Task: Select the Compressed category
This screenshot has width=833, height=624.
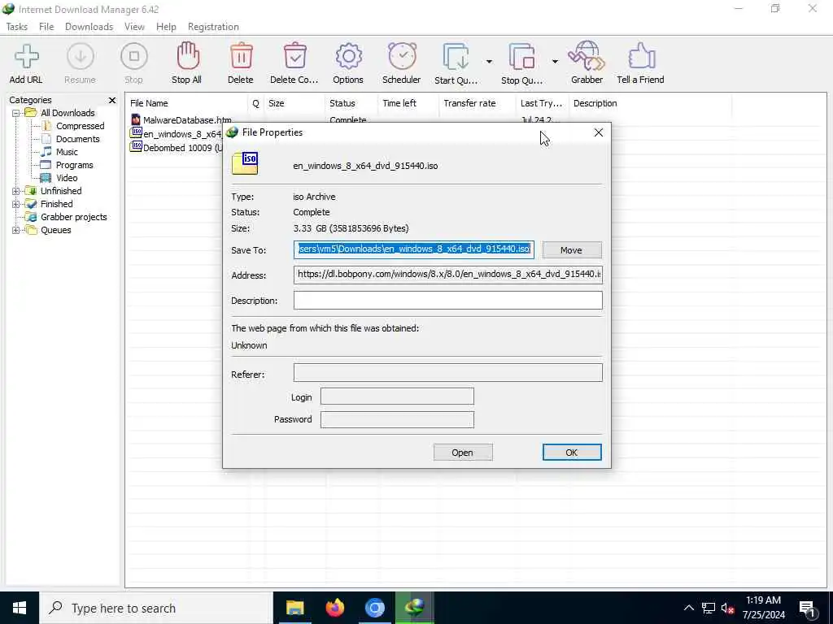Action: 80,126
